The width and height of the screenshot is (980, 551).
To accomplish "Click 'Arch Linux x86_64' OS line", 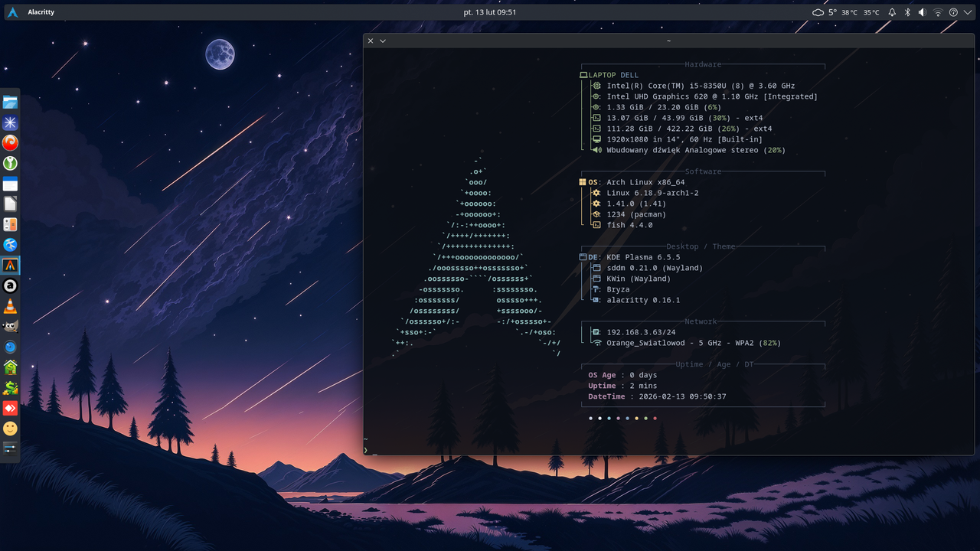I will tap(645, 182).
